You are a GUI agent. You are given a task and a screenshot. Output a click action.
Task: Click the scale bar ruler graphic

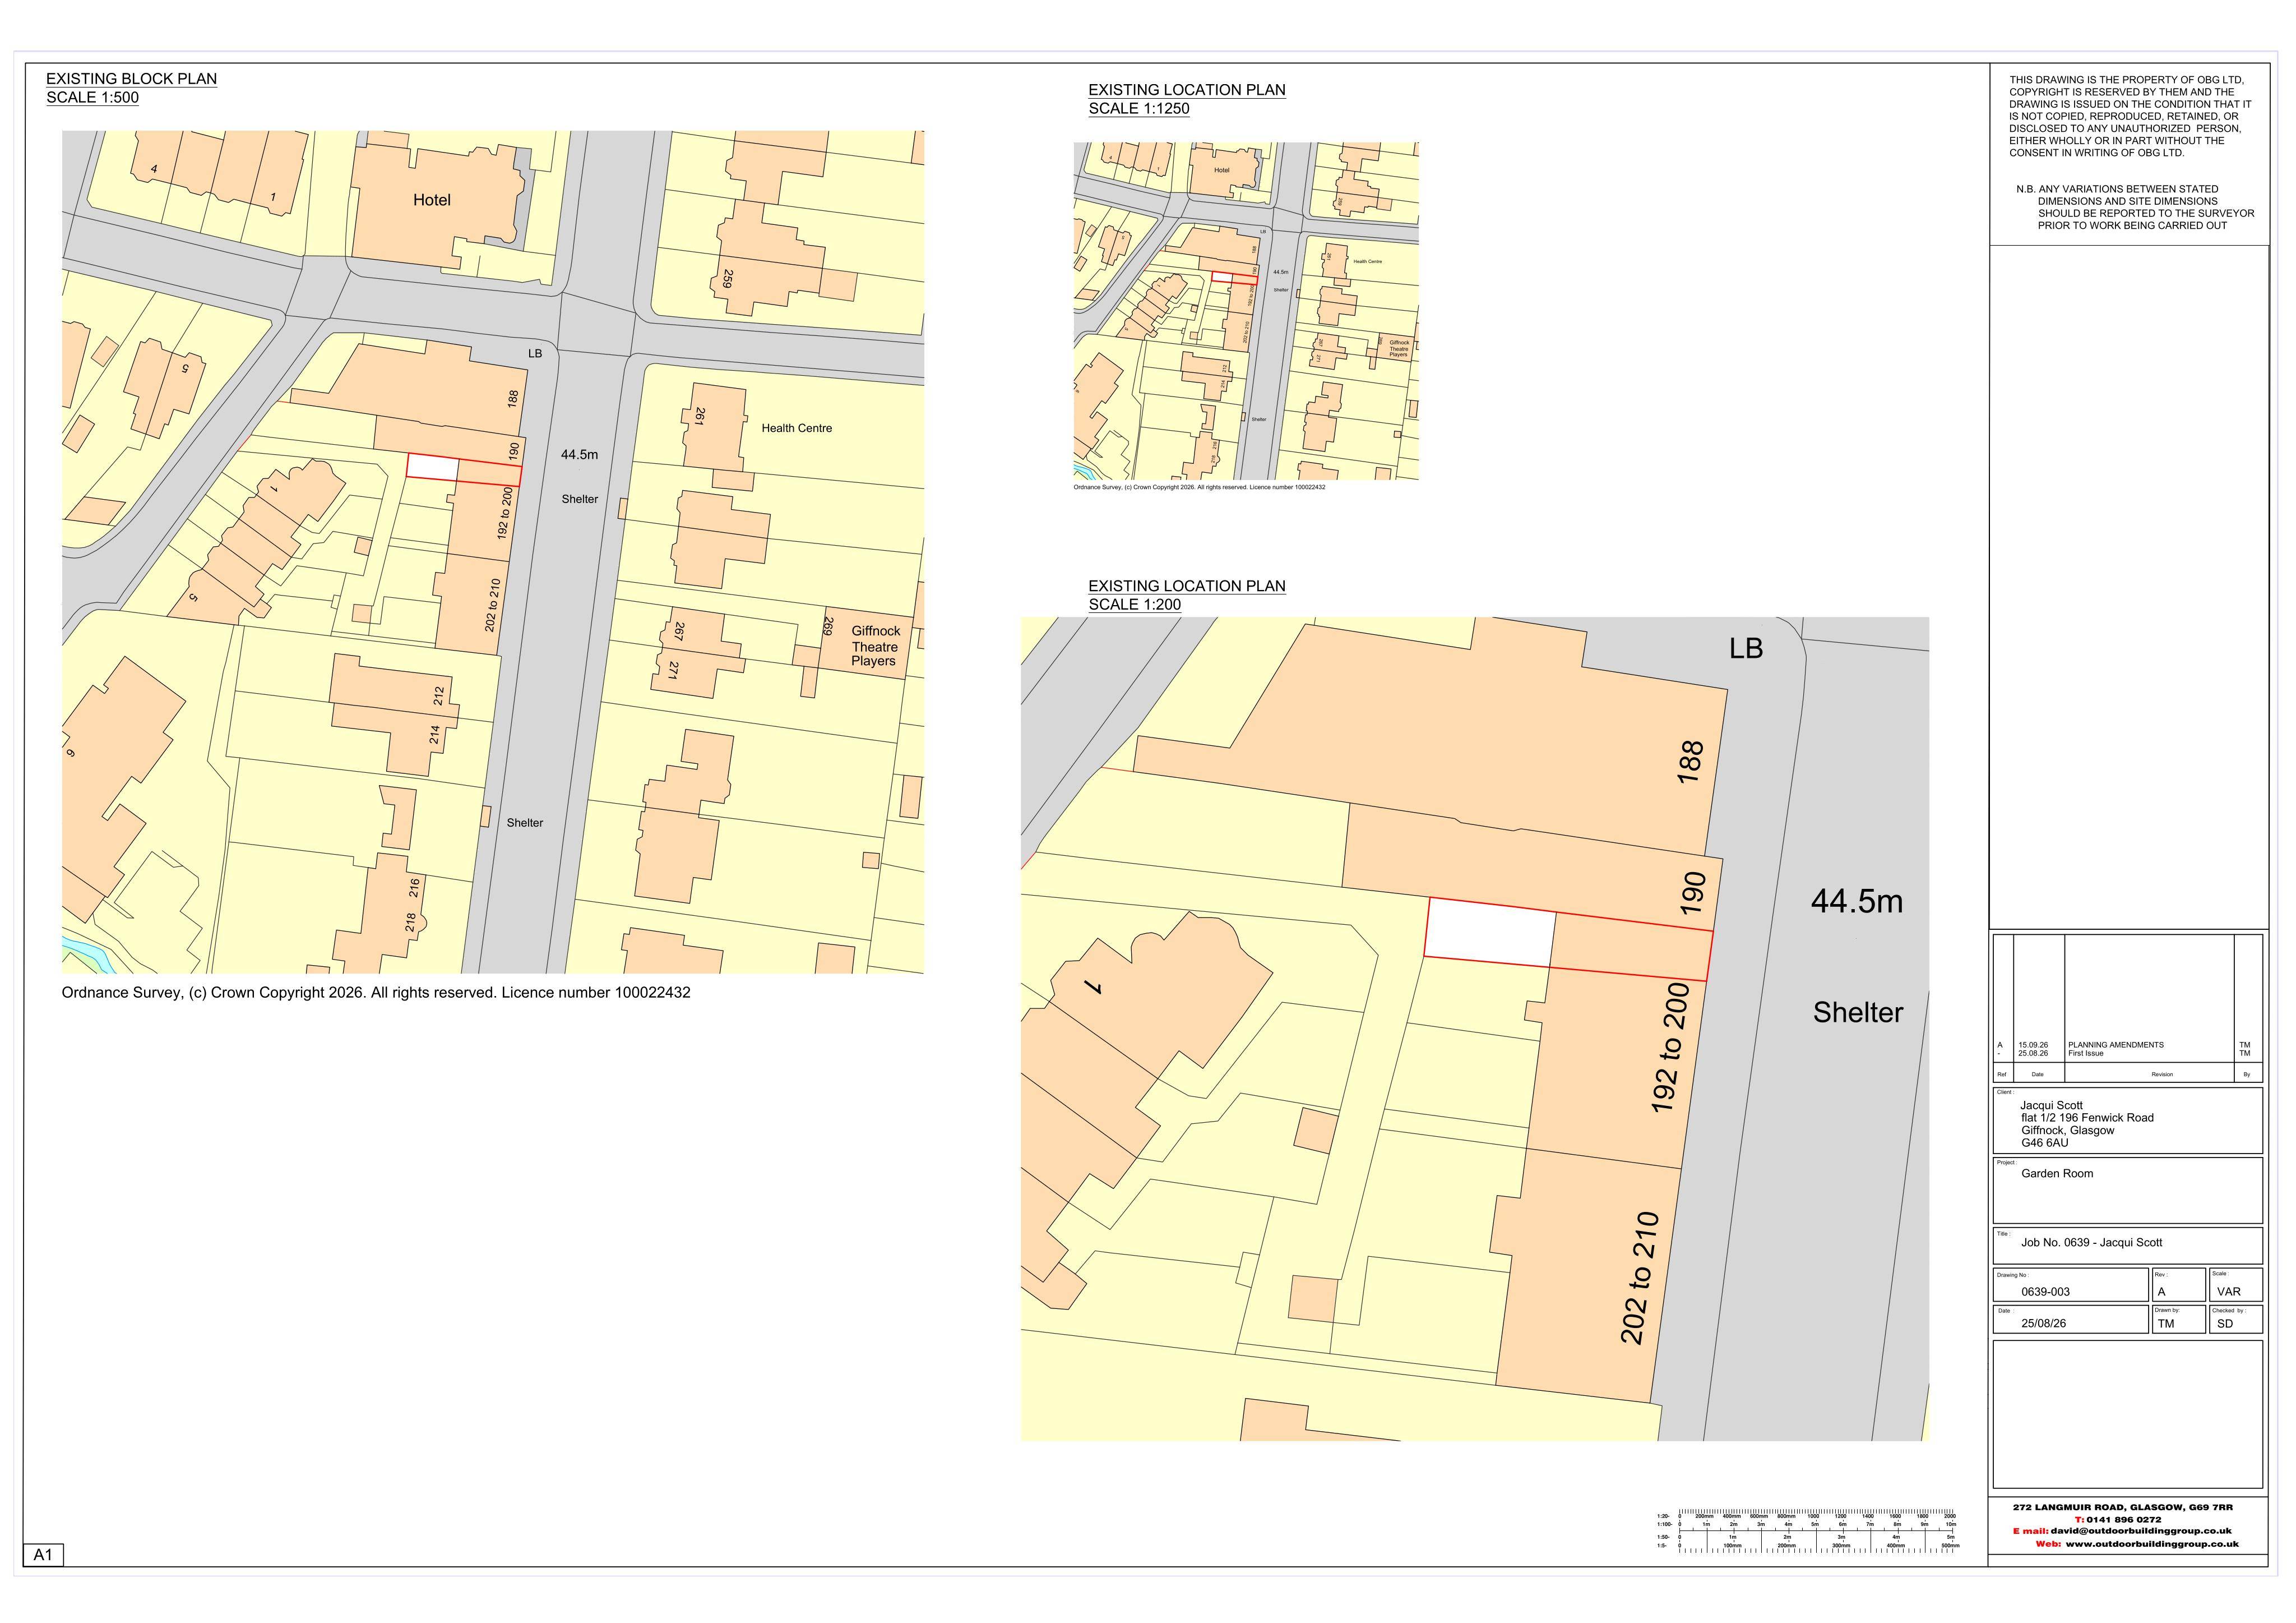pos(1807,1531)
